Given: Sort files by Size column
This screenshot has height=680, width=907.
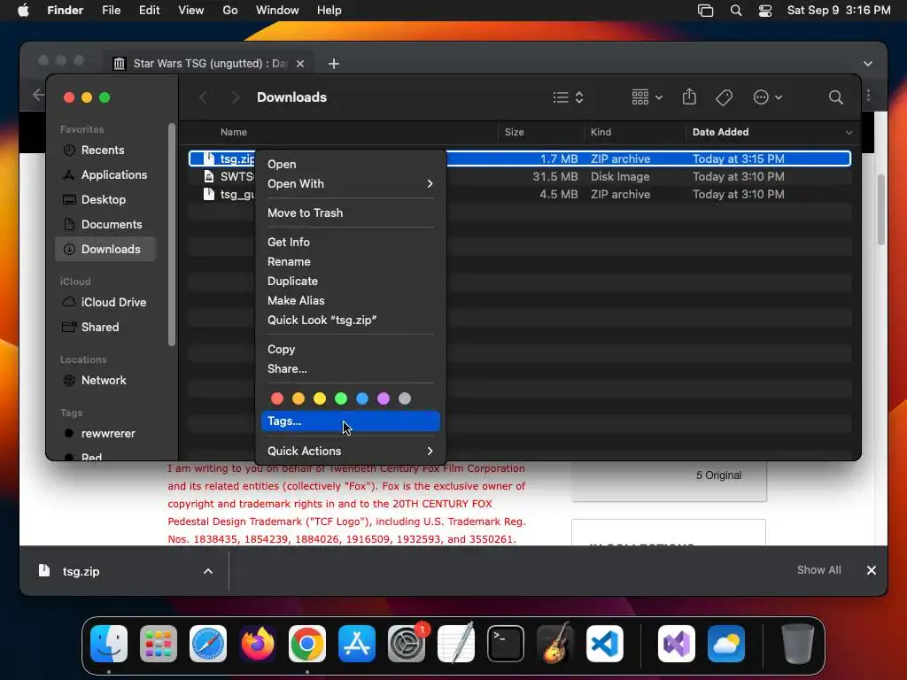Looking at the screenshot, I should 541,133.
